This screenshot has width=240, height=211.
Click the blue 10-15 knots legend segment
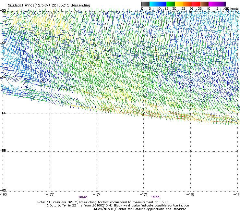coord(162,4)
